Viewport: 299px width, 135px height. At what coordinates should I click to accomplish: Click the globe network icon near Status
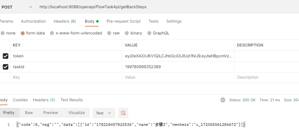pos(223,100)
